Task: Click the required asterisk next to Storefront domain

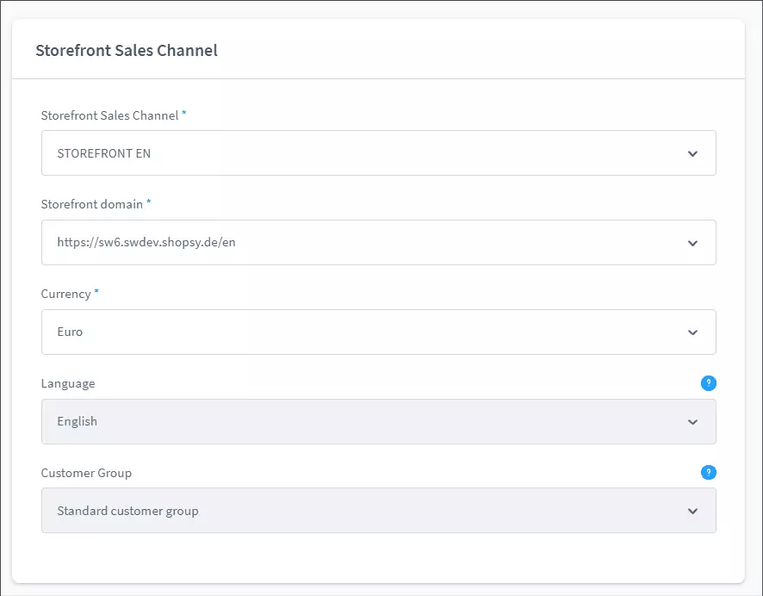Action: coord(148,202)
